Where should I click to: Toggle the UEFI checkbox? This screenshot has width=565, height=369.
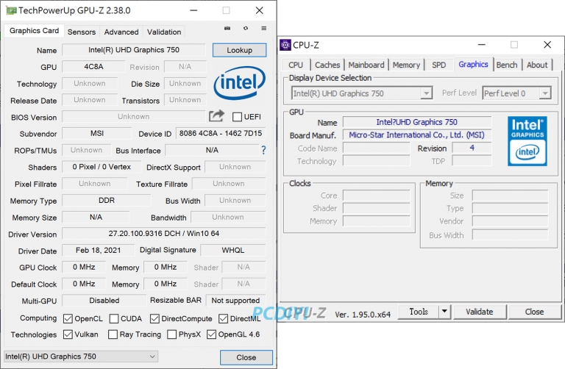click(x=237, y=117)
